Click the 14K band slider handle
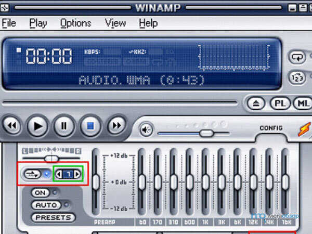The image size is (312, 234). pos(269,182)
